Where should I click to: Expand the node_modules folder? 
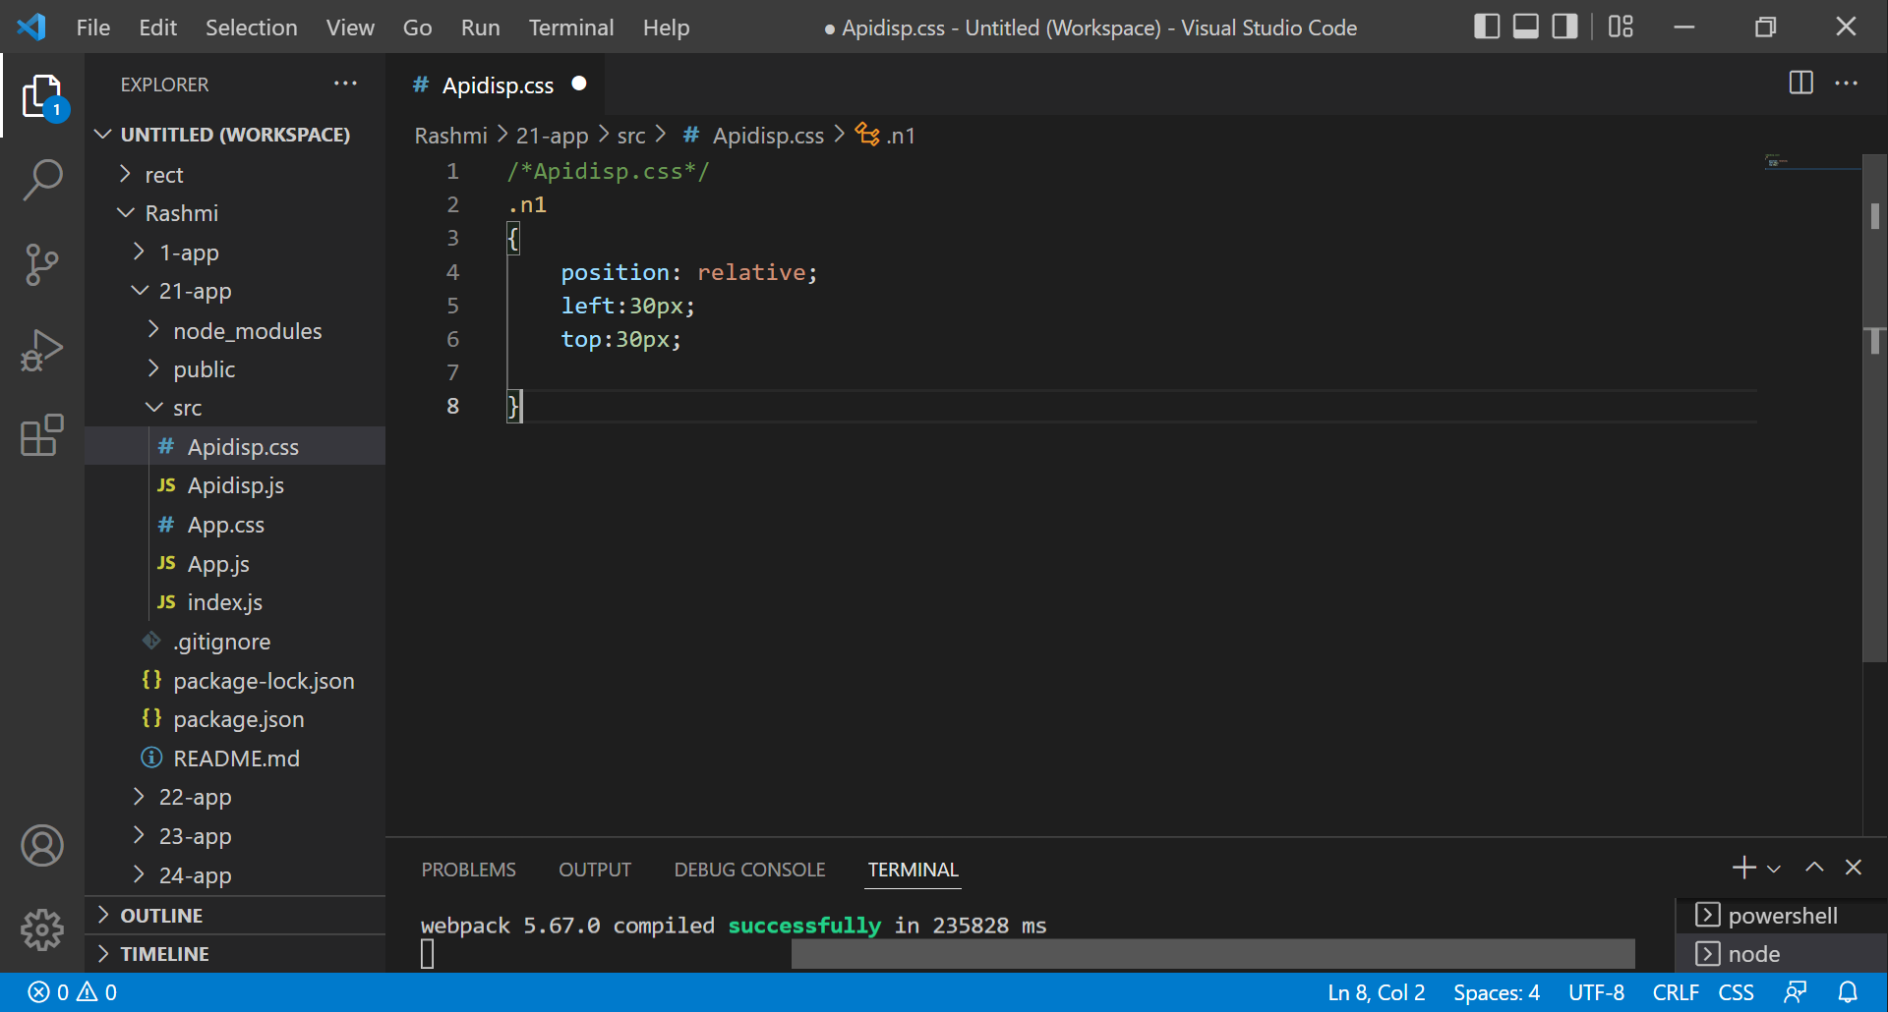(x=236, y=331)
